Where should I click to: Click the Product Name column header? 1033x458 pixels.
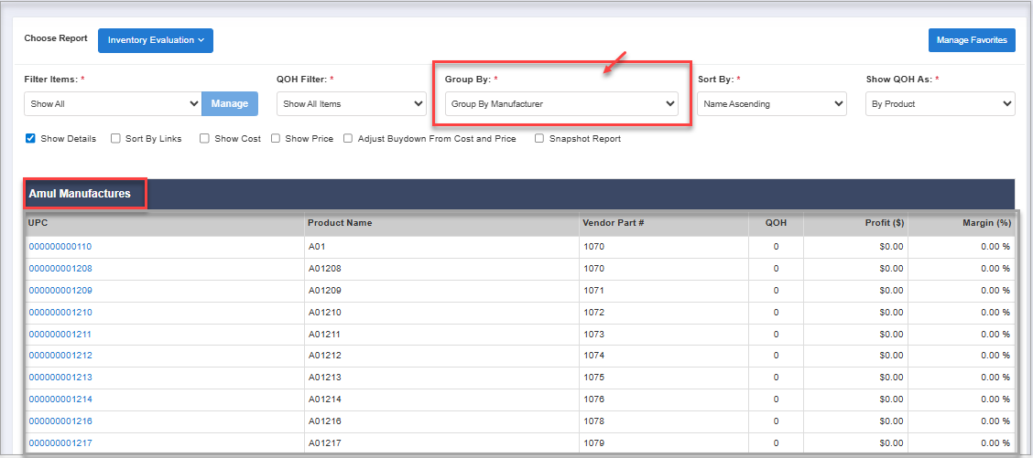(x=340, y=223)
